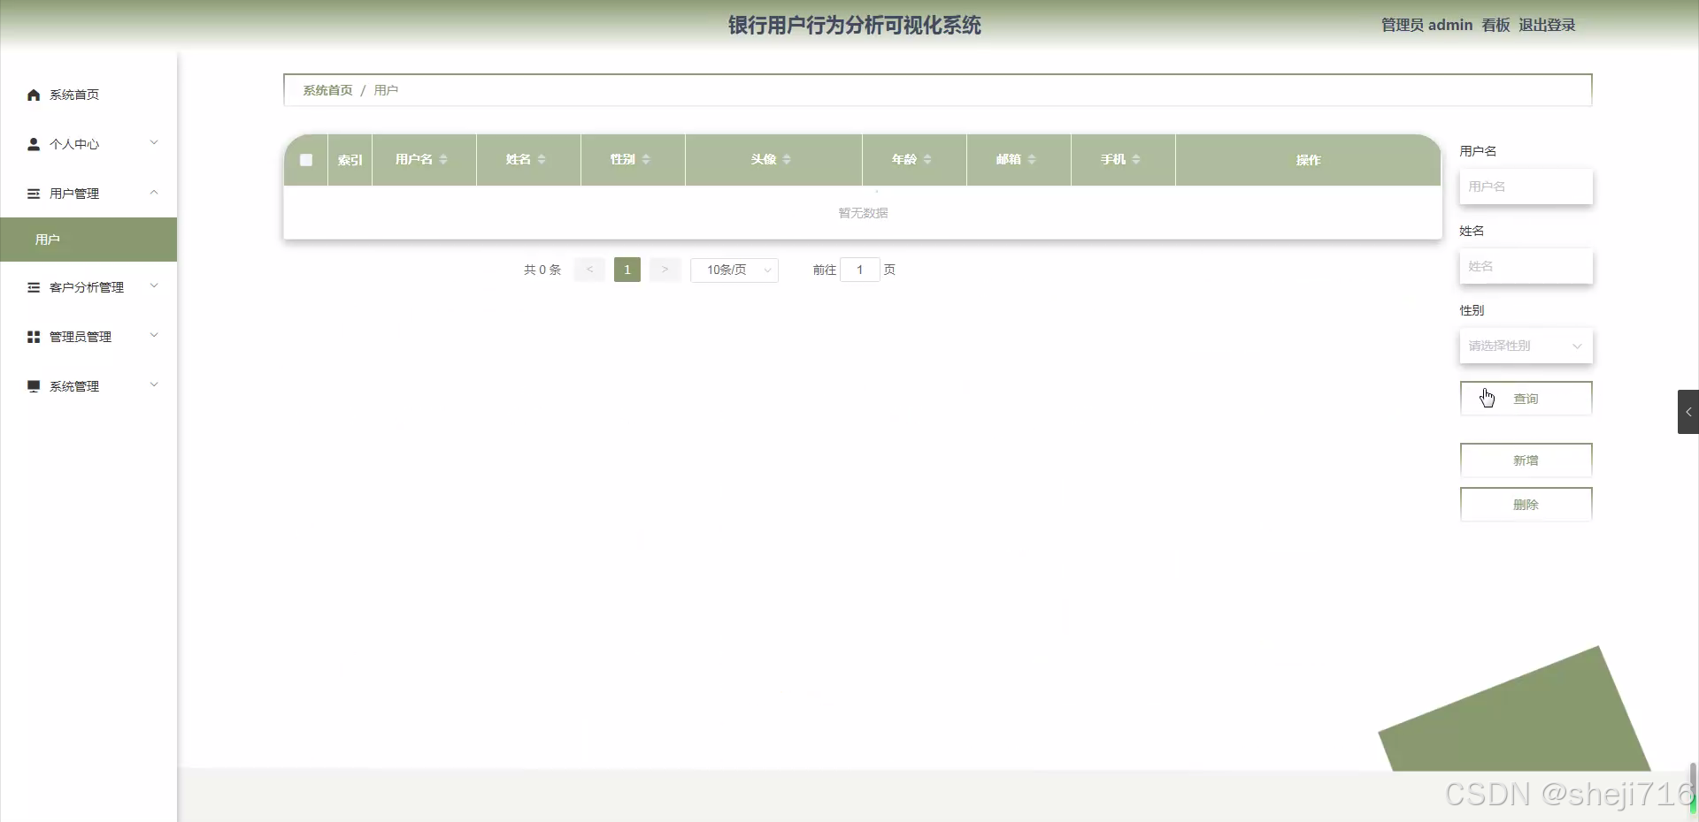
Task: Click the 管理员管理 grid icon
Action: tap(34, 336)
